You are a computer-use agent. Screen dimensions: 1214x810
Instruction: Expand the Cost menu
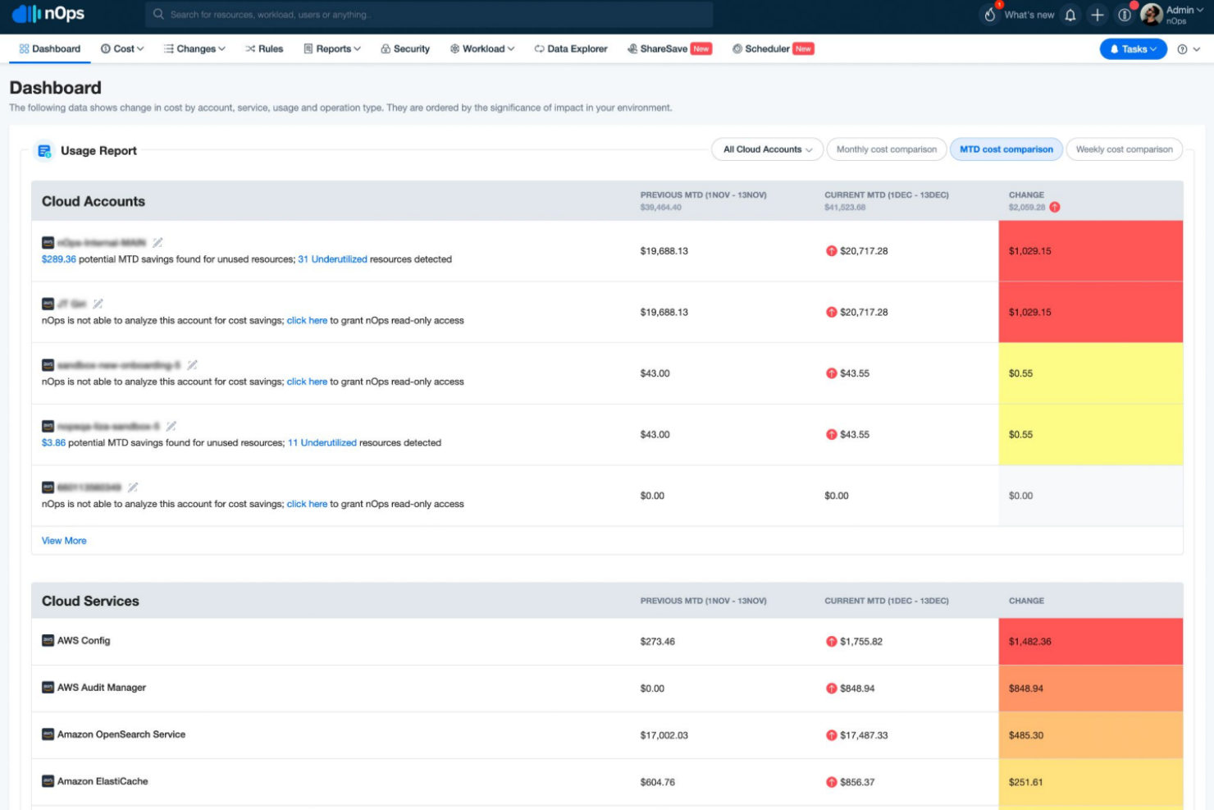[x=121, y=48]
